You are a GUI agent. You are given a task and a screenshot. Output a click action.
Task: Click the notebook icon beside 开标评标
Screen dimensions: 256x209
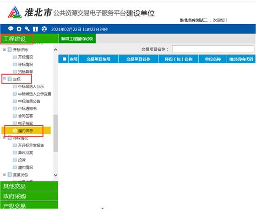[10, 49]
